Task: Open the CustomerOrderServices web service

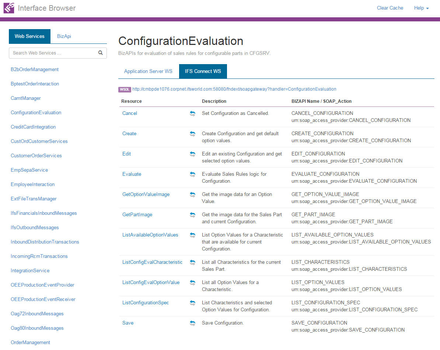Action: 36,155
